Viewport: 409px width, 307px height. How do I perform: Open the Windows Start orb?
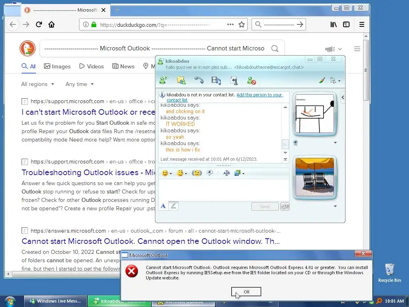(x=10, y=301)
